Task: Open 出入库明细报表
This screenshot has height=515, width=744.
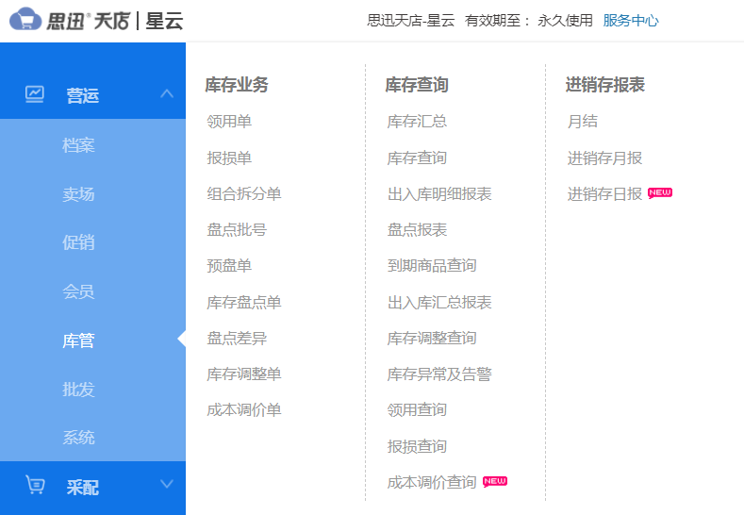Action: click(x=439, y=193)
